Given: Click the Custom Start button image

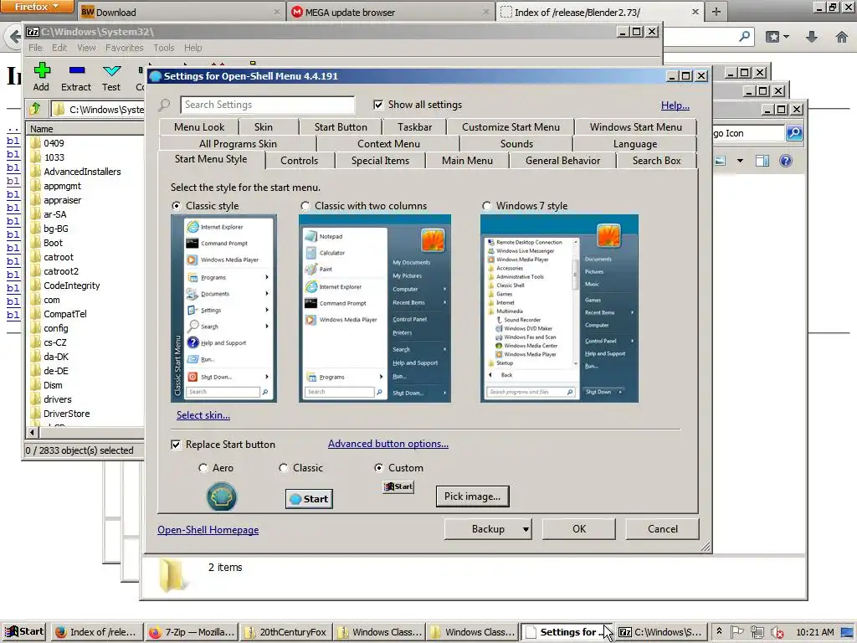Looking at the screenshot, I should [398, 486].
